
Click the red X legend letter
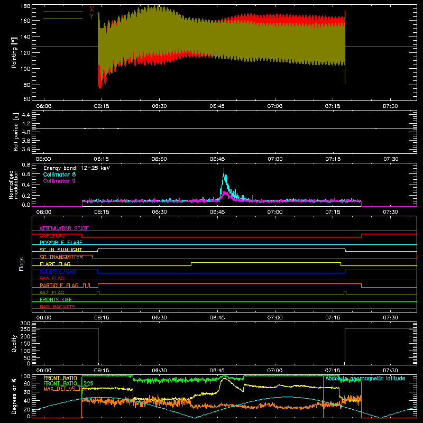point(91,10)
